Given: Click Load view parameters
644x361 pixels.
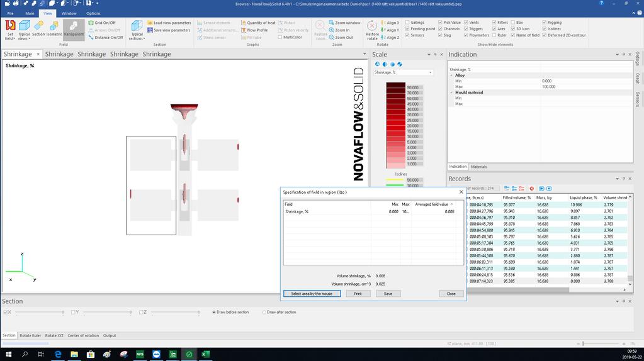Looking at the screenshot, I should pyautogui.click(x=169, y=23).
